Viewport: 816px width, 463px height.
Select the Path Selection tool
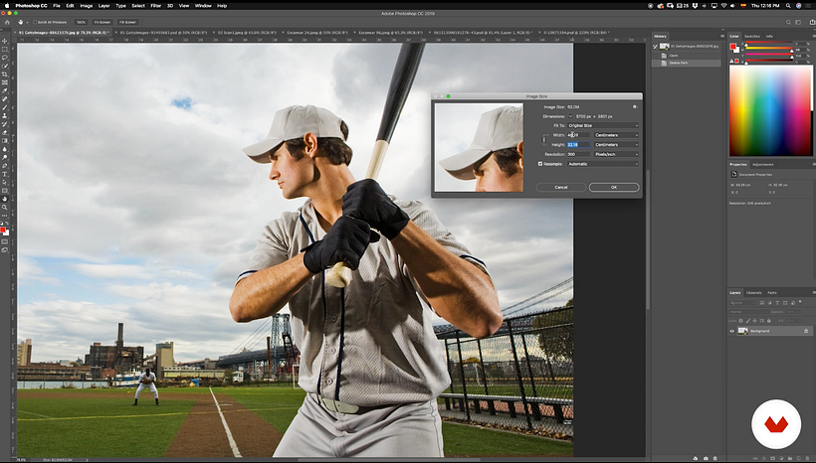tap(5, 183)
